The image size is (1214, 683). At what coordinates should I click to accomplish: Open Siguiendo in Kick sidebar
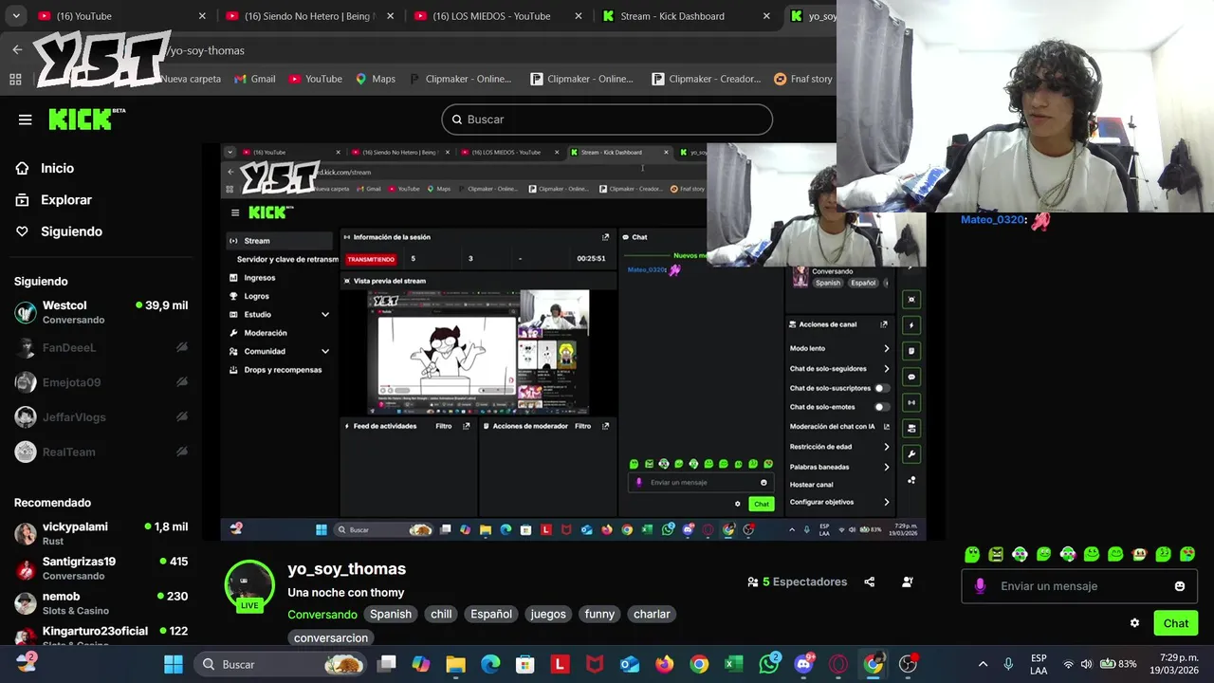(x=71, y=231)
